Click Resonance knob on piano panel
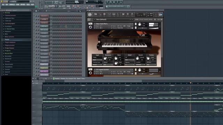Viewport: 223px width, 125px height. pos(105,58)
